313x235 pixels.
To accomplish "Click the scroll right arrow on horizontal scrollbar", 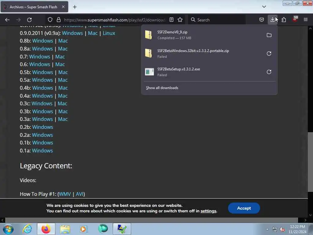I will [x=305, y=220].
